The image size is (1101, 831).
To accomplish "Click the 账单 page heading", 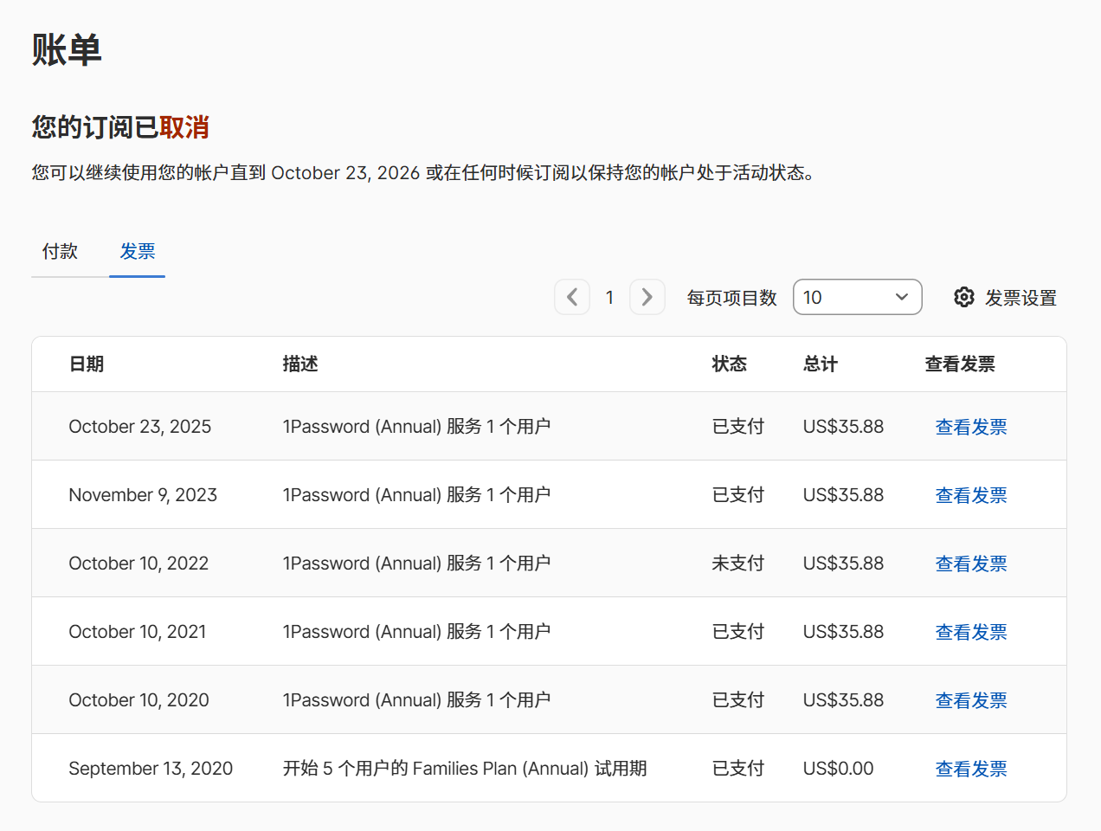I will (x=67, y=50).
